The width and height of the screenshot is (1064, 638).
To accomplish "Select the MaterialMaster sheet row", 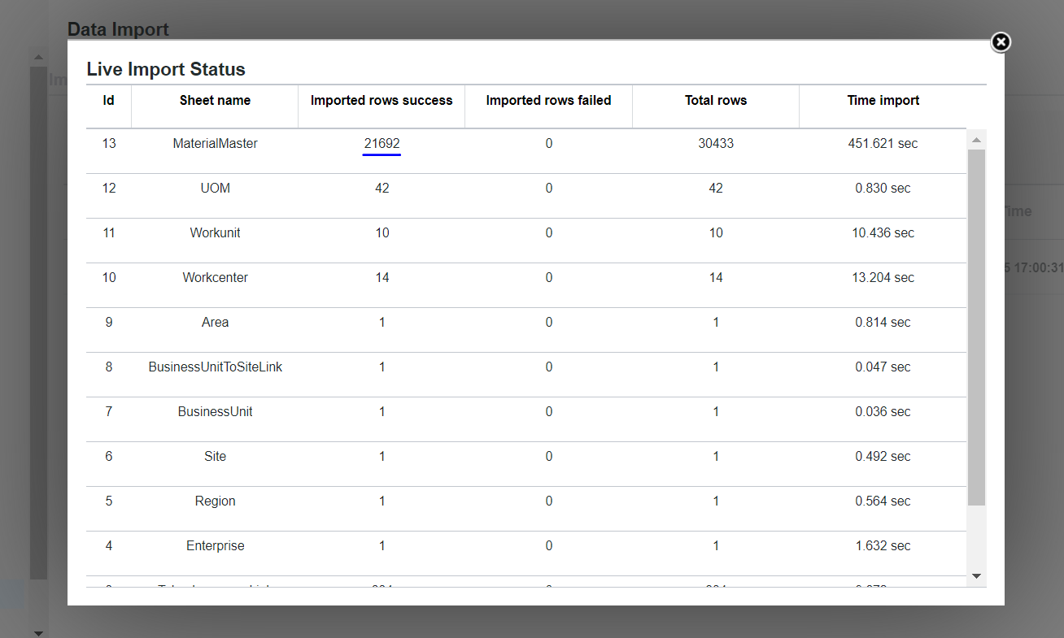I will 215,143.
